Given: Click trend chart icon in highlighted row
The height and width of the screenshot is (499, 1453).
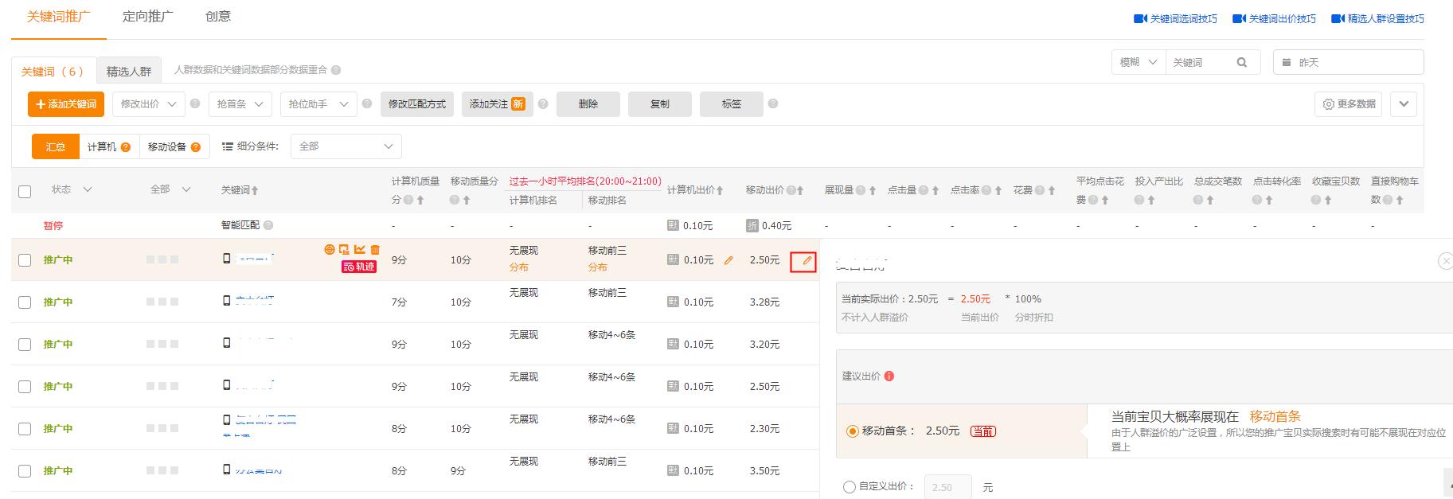Looking at the screenshot, I should tap(360, 249).
